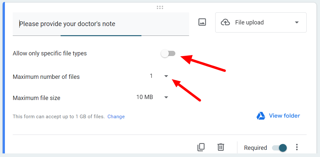Open the Maximum file size dropdown arrow
The image size is (320, 157).
coord(166,97)
